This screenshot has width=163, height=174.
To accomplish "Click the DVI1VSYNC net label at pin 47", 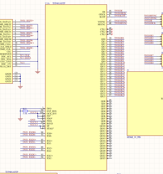I will pyautogui.click(x=121, y=21).
